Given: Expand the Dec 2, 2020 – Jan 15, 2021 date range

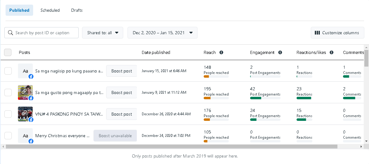Looking at the screenshot, I should click(163, 33).
